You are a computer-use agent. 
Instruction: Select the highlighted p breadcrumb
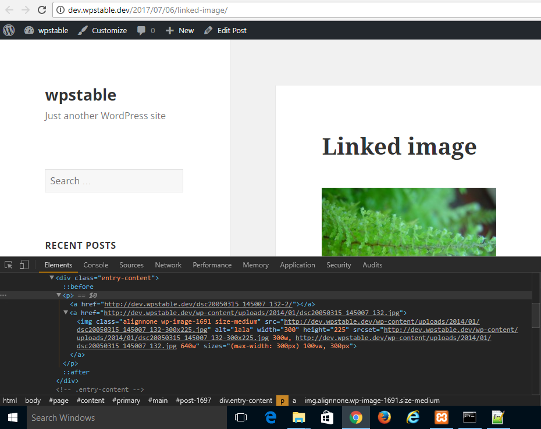coord(282,401)
